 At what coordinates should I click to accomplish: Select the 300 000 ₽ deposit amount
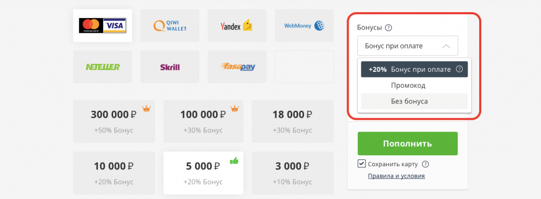pos(114,121)
